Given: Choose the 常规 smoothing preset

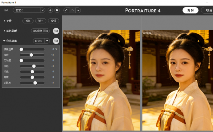Looking at the screenshot, I should pos(28,21).
